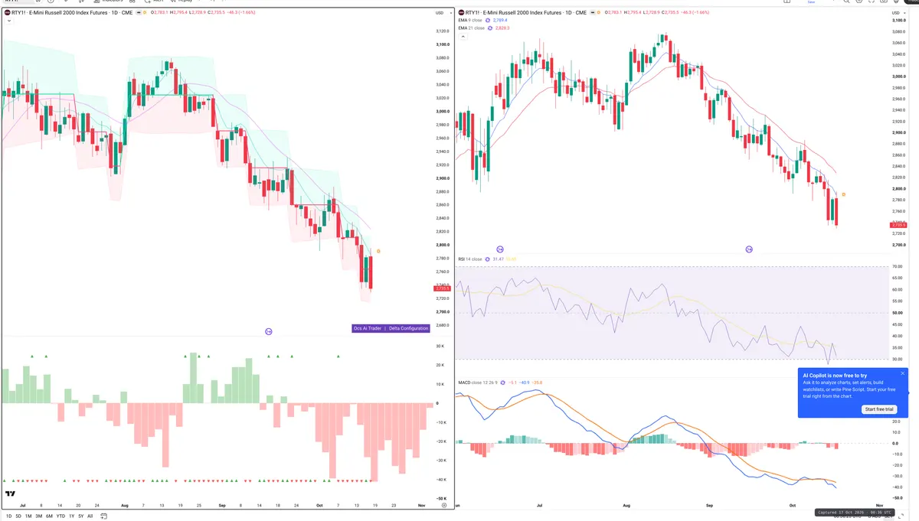Screen dimensions: 919x521
Task: Select the 5Y time range
Action: click(80, 516)
